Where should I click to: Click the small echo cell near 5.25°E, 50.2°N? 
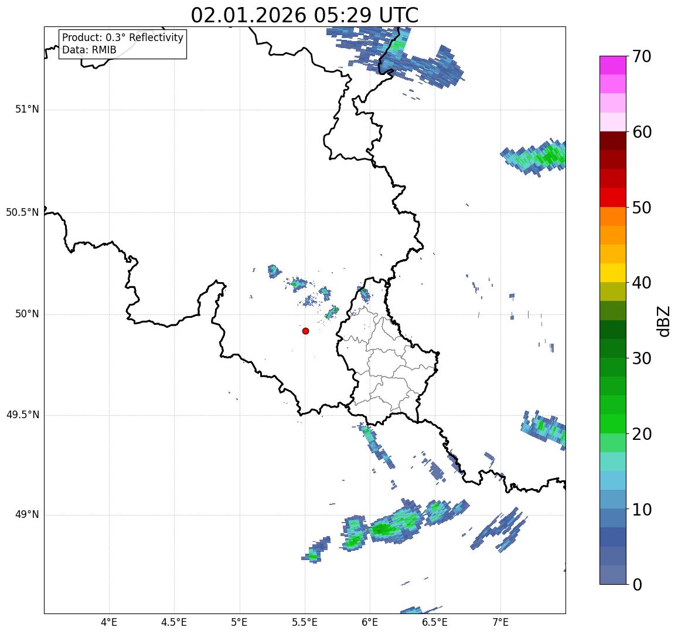click(274, 272)
